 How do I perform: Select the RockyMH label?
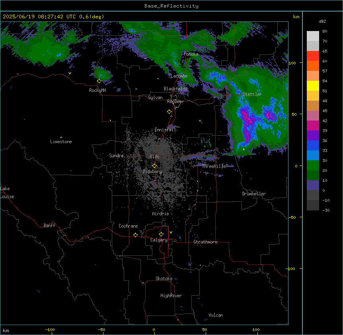tap(97, 90)
